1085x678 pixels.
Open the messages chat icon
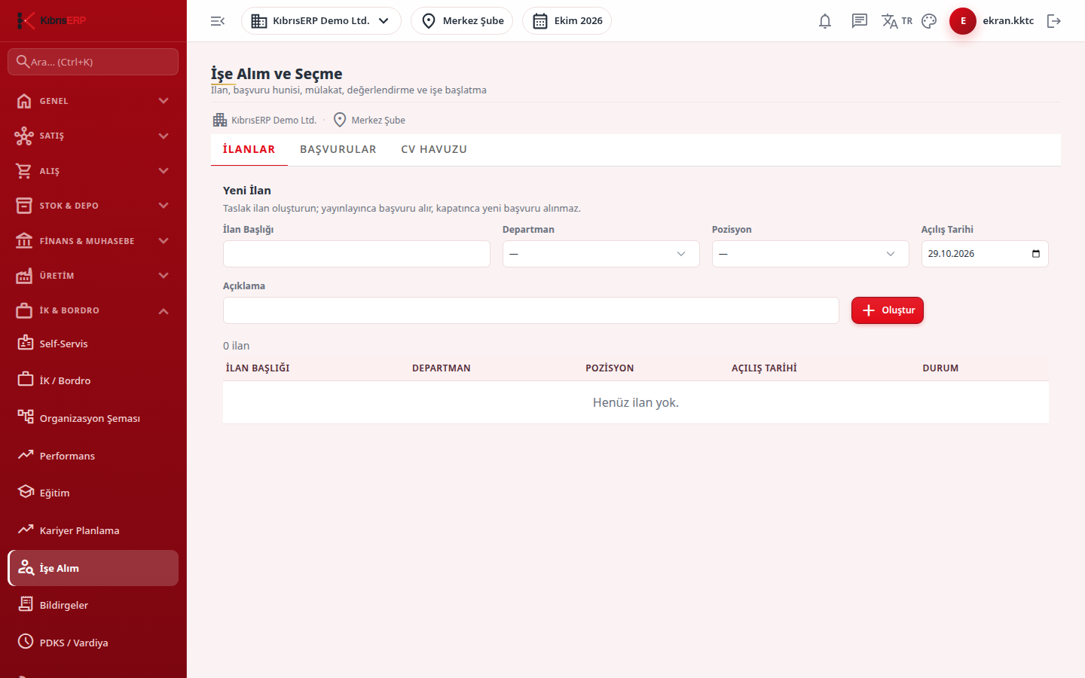click(x=860, y=21)
